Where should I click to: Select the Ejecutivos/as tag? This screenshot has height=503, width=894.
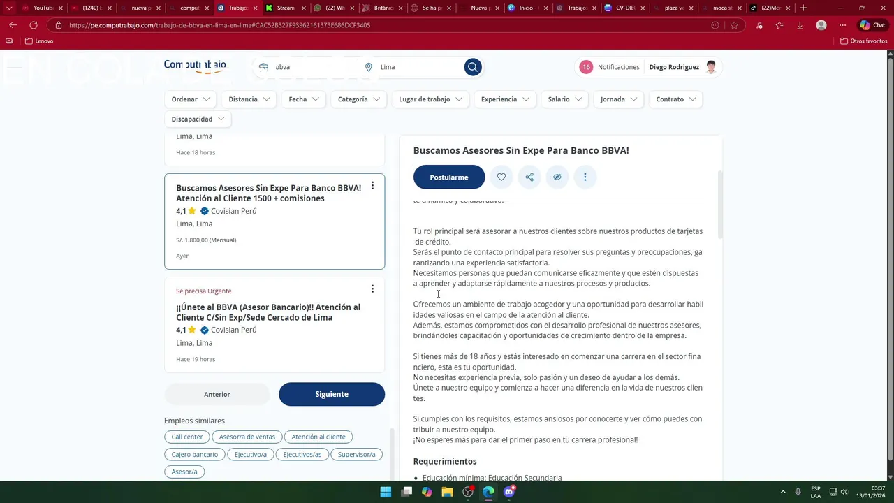(x=302, y=454)
